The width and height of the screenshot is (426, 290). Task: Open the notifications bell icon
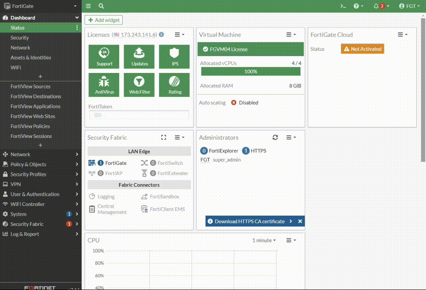click(381, 6)
